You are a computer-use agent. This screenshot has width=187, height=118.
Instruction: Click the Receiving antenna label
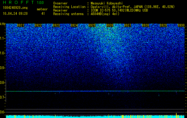coord(68,14)
